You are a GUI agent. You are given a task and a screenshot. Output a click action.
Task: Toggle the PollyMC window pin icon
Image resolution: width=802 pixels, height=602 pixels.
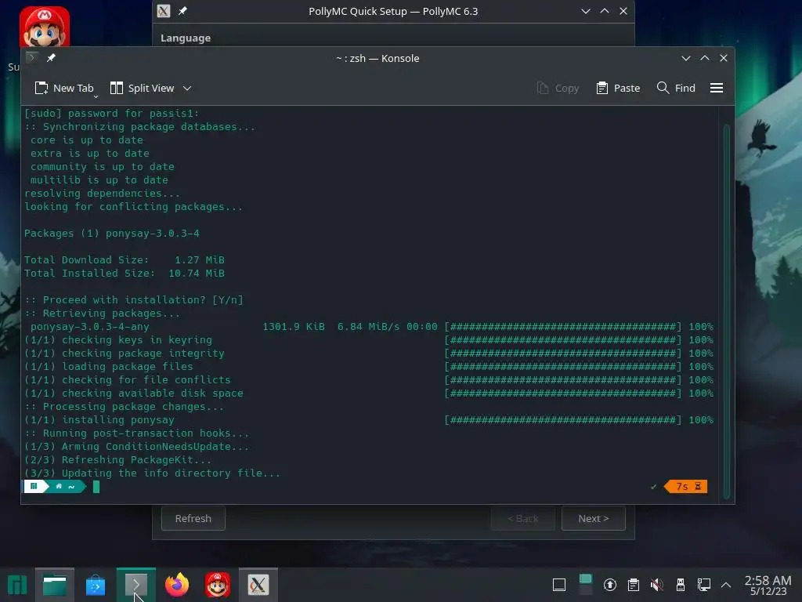click(182, 11)
